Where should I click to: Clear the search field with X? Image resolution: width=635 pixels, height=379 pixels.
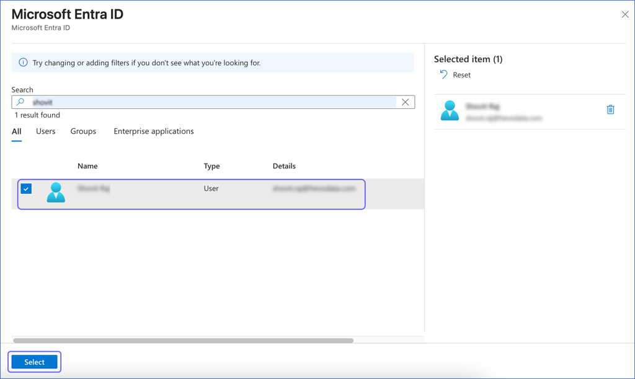(x=405, y=102)
